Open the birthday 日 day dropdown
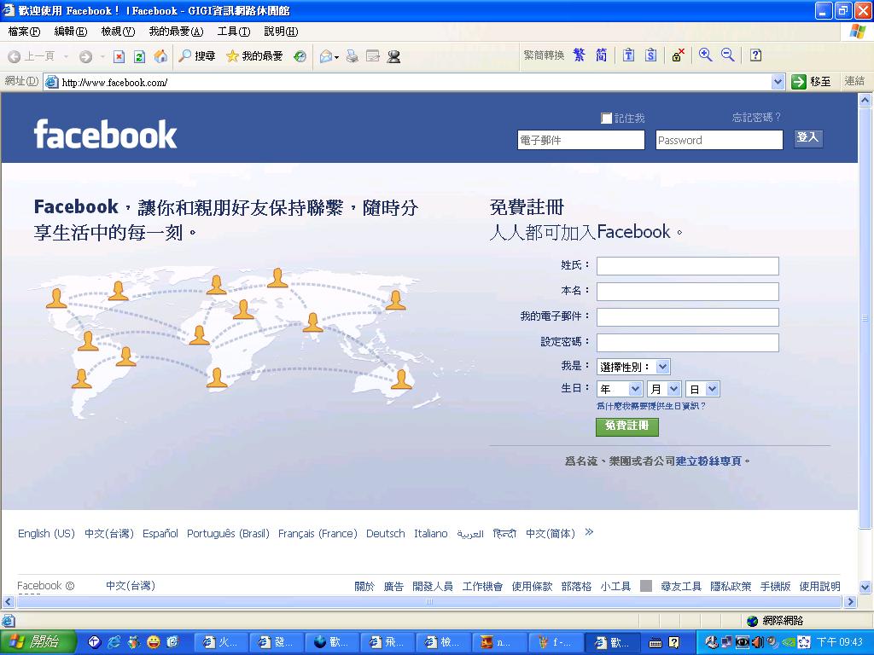The image size is (874, 655). [703, 389]
